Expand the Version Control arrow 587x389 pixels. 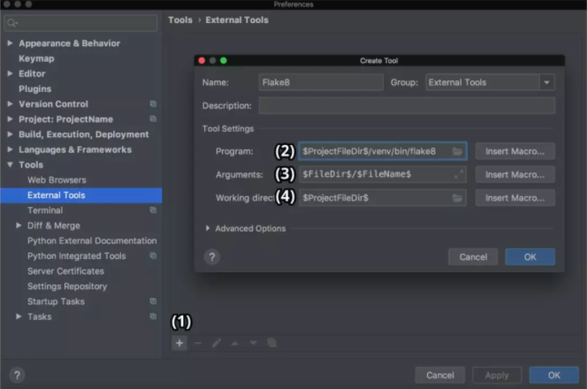pyautogui.click(x=10, y=103)
